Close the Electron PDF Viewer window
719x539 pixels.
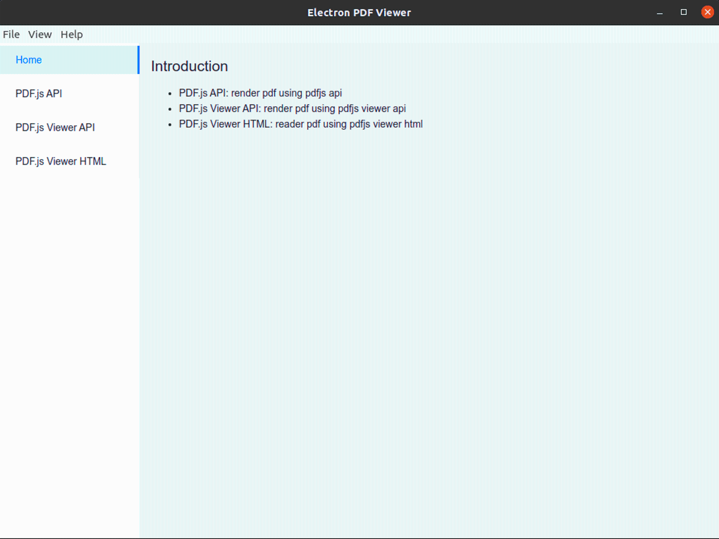pyautogui.click(x=707, y=12)
